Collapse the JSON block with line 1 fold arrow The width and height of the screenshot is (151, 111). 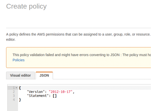click(16, 88)
